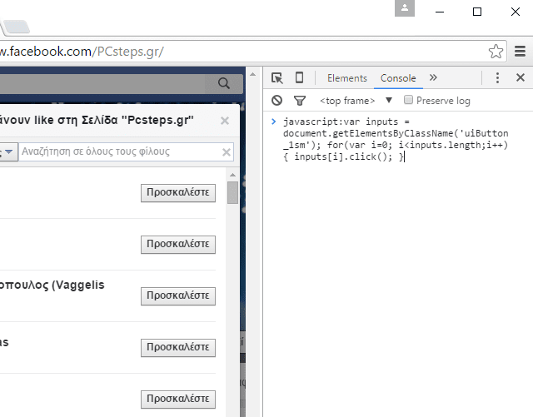
Task: Open the Chrome hamburger menu
Action: coord(520,52)
